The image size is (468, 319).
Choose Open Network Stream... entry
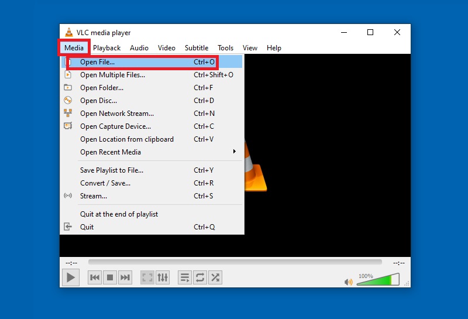[152, 113]
